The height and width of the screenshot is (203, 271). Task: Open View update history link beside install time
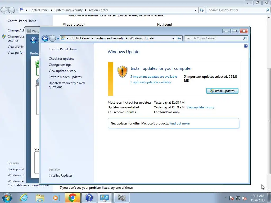[x=200, y=107]
